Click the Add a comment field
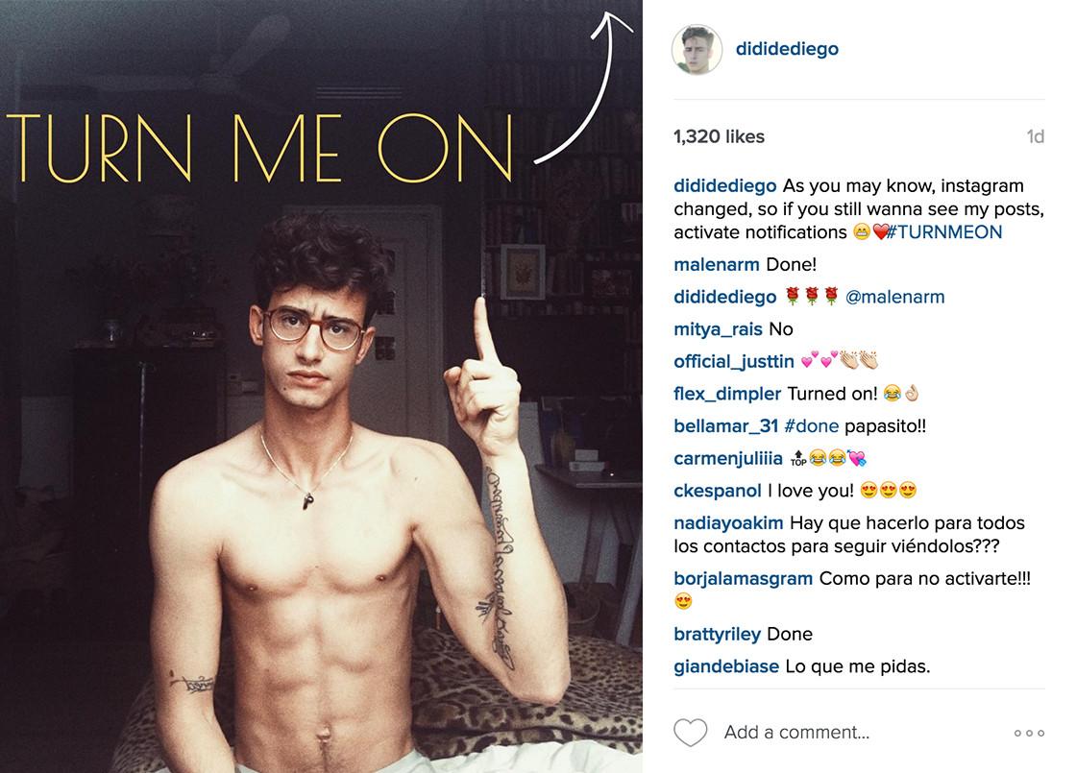This screenshot has height=773, width=1076. (796, 733)
